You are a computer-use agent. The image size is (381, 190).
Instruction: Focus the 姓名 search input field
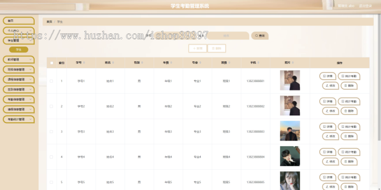coord(228,36)
